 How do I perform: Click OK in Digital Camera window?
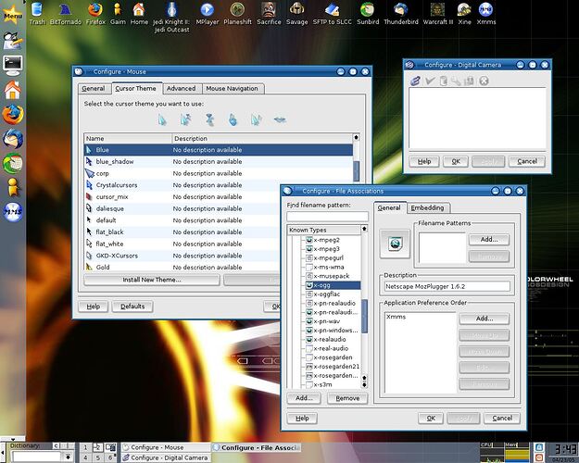pyautogui.click(x=456, y=161)
